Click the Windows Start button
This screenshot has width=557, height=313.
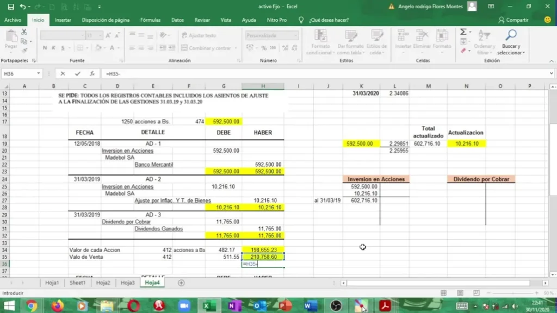9,305
